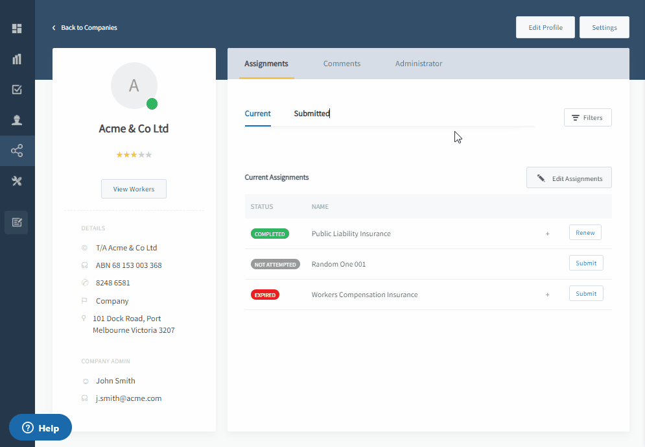Open the dashboard grid icon in sidebar
The image size is (645, 447).
pos(17,29)
